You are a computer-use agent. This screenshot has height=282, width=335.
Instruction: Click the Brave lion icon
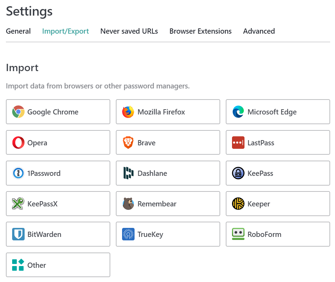pos(128,143)
